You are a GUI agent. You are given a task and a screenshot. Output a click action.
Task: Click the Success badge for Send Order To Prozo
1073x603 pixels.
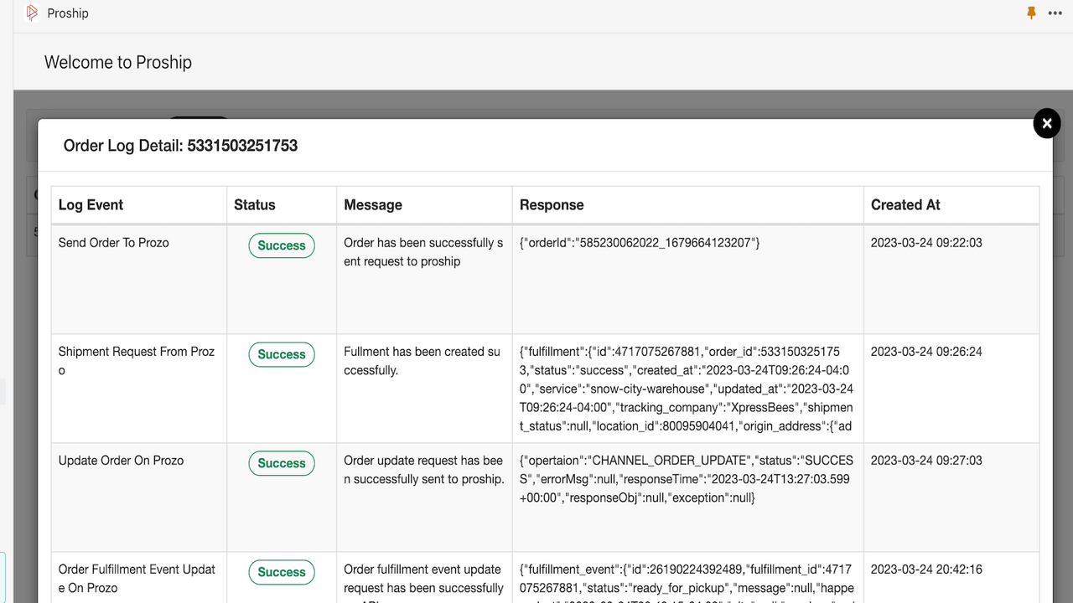click(282, 245)
